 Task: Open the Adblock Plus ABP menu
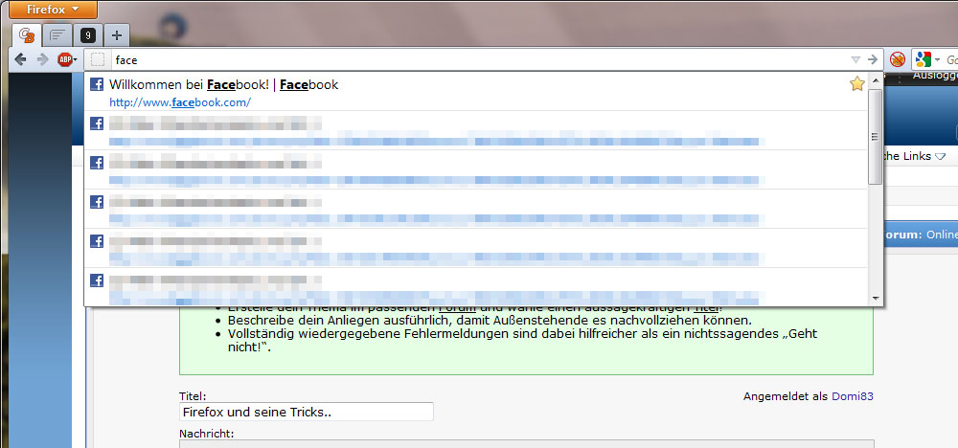click(x=67, y=59)
